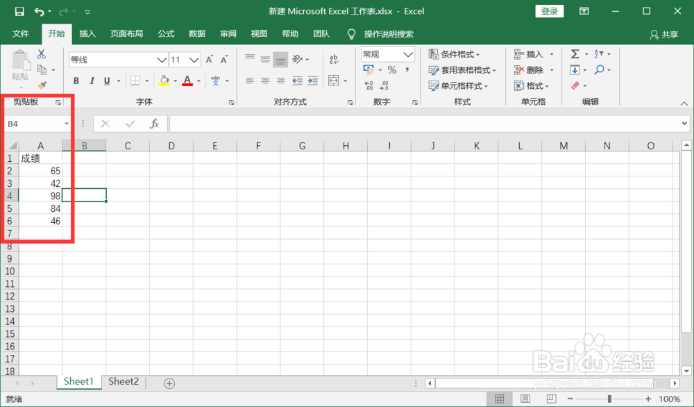
Task: Click the Fill down arrow icon
Action: click(575, 69)
